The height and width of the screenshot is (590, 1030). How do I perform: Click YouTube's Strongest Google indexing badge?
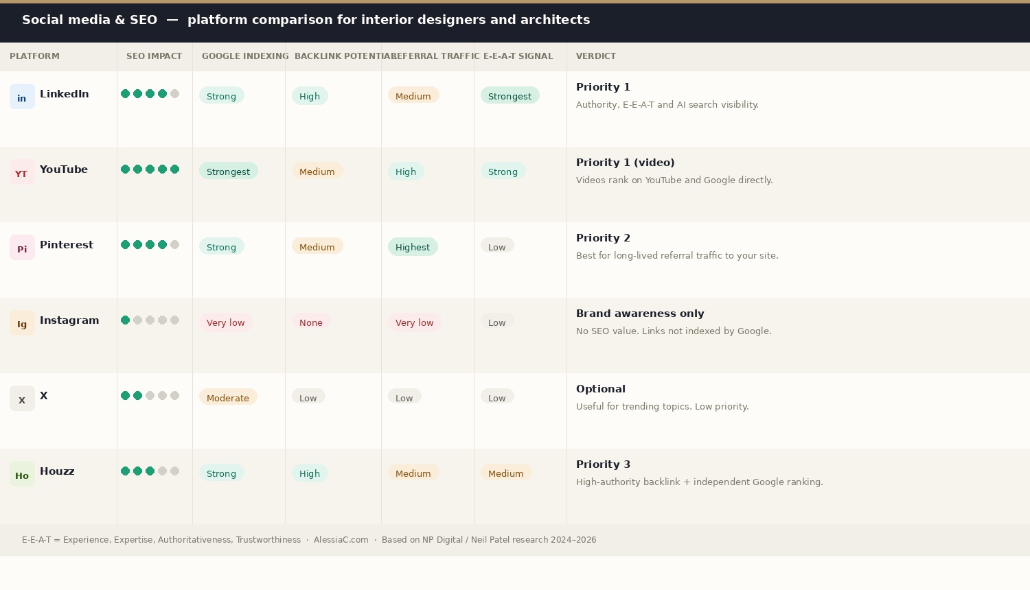click(228, 172)
